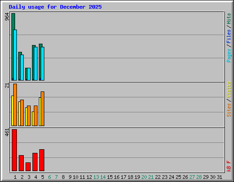Viewport: 234px width, 182px height.
Task: Click day label 25 on the x-axis
Action: tap(178, 177)
